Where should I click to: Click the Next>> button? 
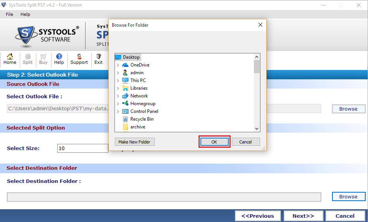(303, 216)
